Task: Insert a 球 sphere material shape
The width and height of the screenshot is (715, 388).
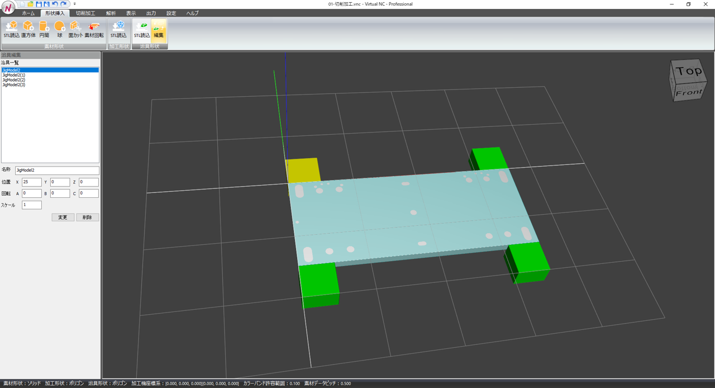Action: click(x=60, y=30)
